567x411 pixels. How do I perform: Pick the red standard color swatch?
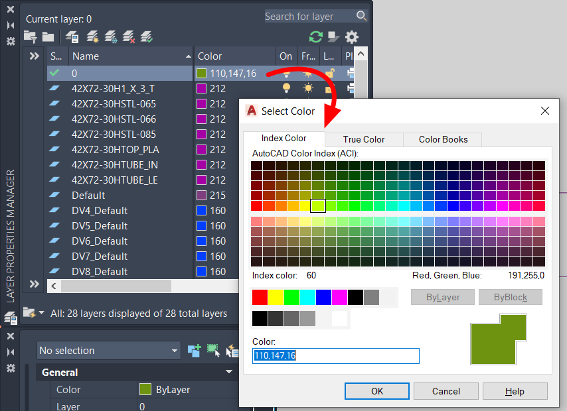tap(260, 297)
